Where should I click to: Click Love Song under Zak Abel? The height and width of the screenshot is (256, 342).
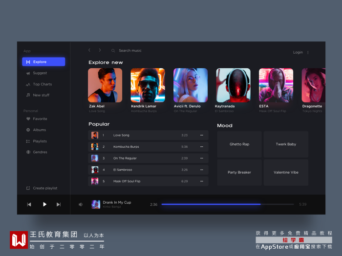click(97, 111)
